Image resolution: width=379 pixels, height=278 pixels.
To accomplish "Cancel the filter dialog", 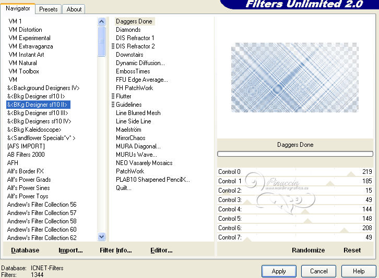I will pos(318,271).
